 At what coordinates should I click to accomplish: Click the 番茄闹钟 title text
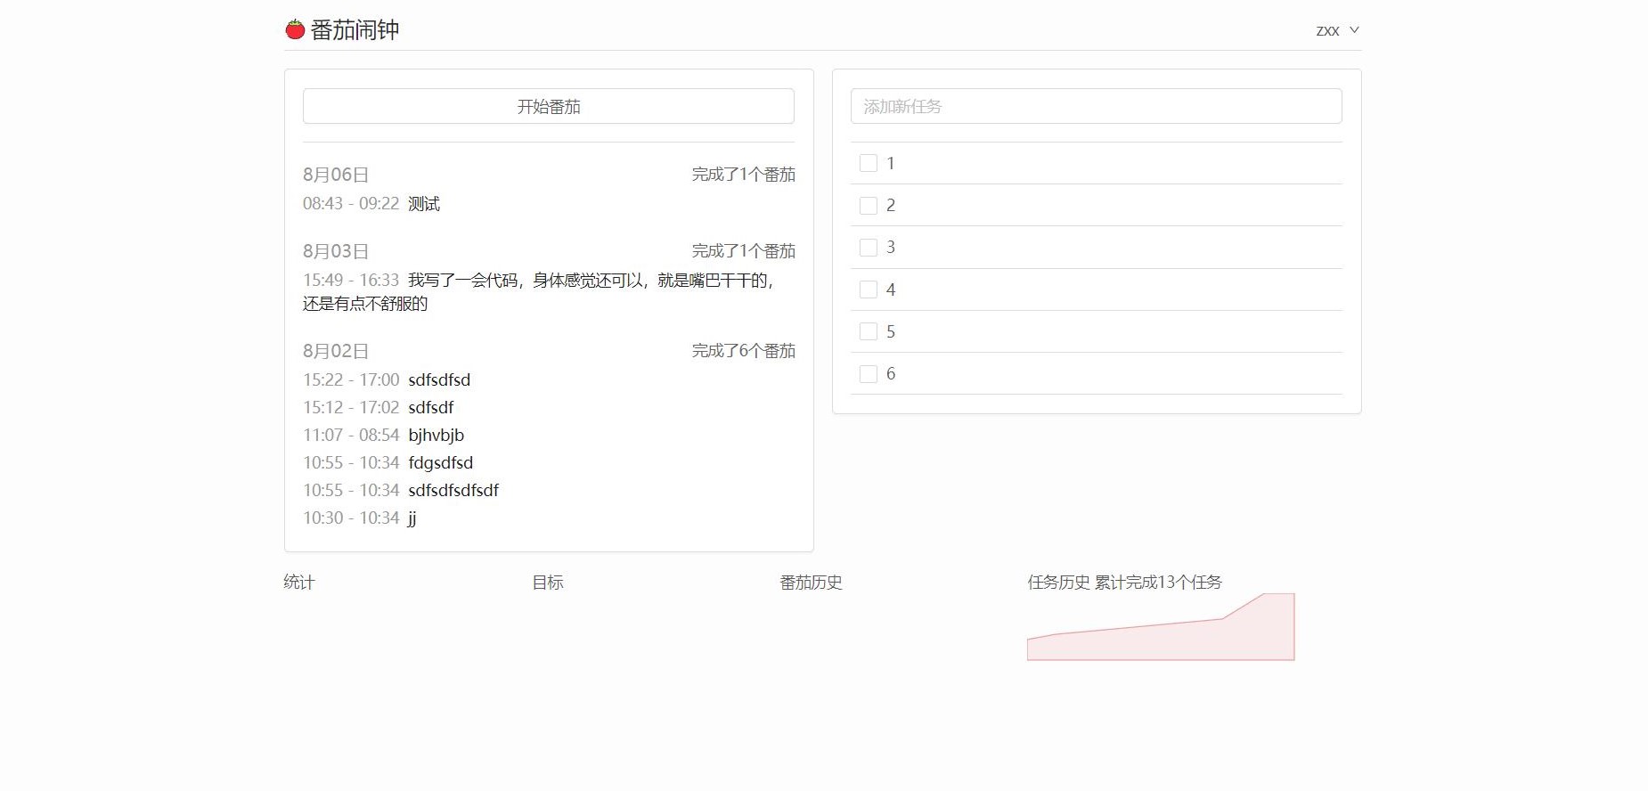355,30
